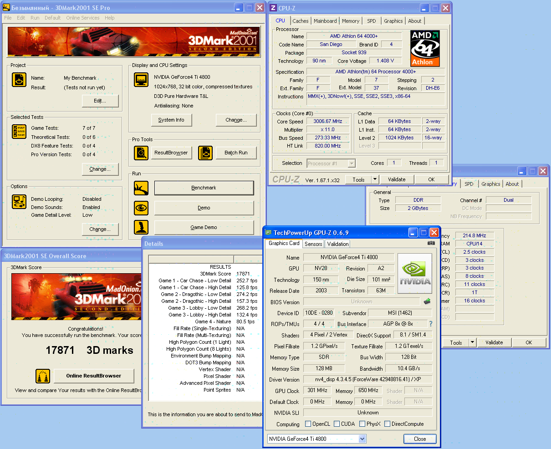Switch to the Mainboard tab in CPU-Z
Viewport: 551px width, 449px height.
pyautogui.click(x=325, y=21)
